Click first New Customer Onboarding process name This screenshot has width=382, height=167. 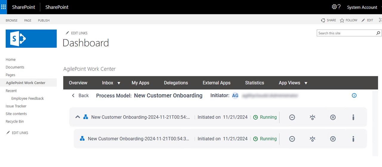coord(141,117)
